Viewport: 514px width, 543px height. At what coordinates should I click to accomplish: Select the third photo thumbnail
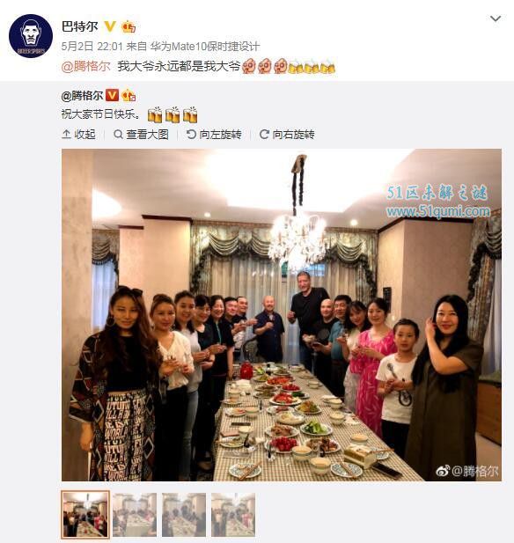point(184,515)
